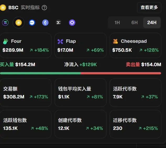Click the Flap +69% trend arrow
This screenshot has width=166, height=148.
(88, 50)
